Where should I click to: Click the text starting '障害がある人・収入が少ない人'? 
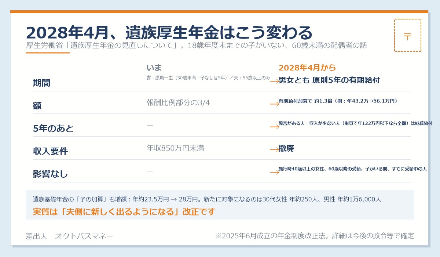pos(355,123)
